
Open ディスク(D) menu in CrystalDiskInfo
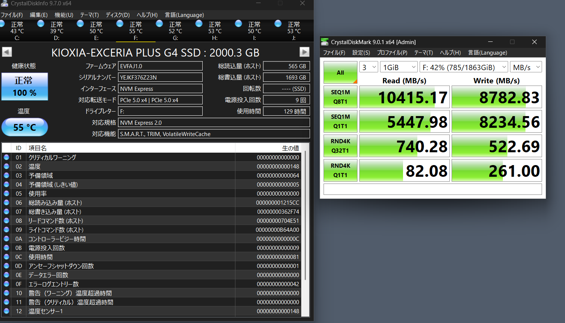point(118,15)
